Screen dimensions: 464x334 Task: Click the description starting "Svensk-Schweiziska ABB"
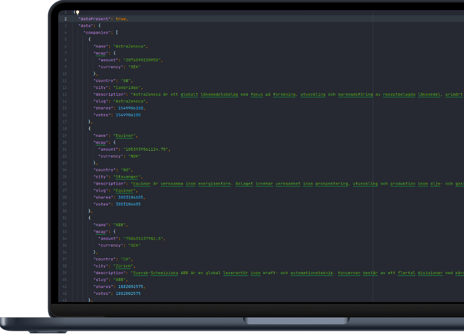(x=297, y=273)
